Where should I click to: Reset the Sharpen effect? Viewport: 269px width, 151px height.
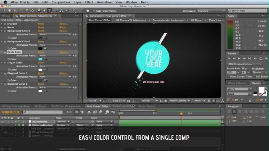pyautogui.click(x=41, y=24)
